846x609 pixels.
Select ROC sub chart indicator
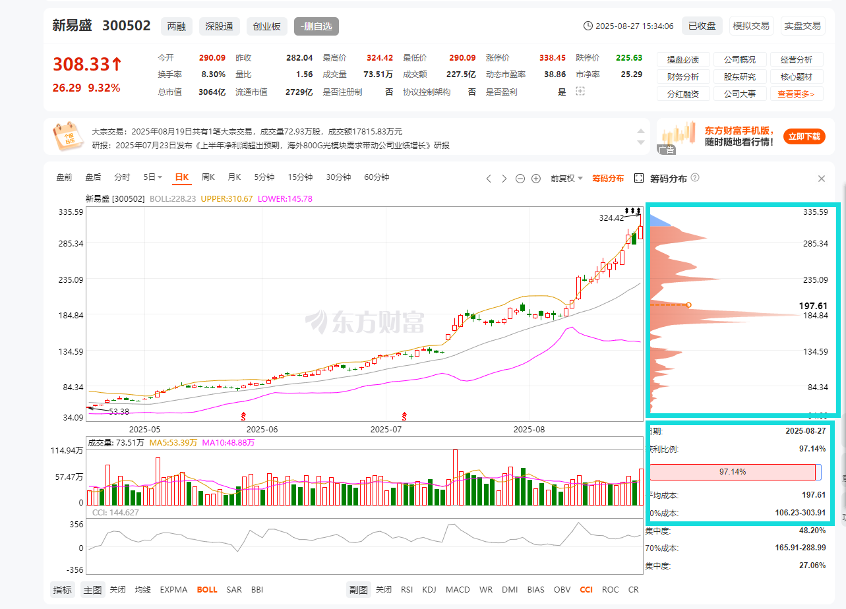[x=611, y=589]
